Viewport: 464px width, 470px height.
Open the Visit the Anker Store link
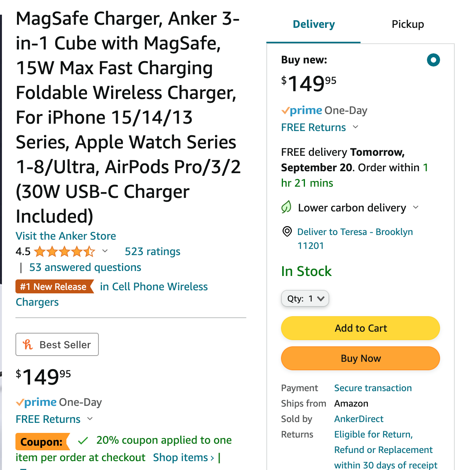point(66,236)
